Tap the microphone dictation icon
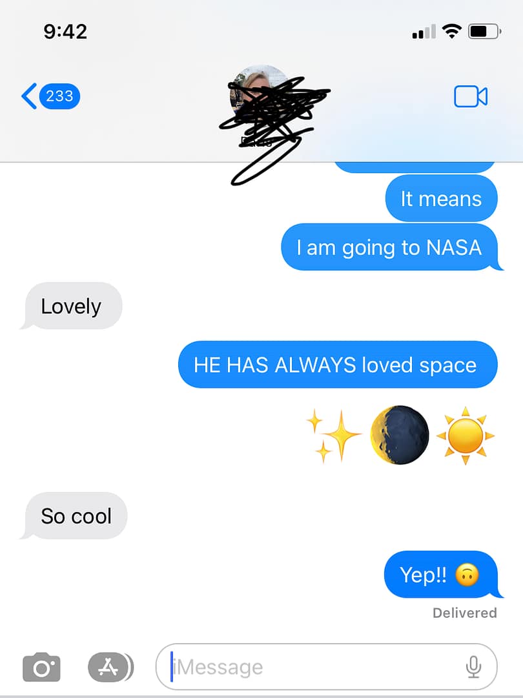This screenshot has width=523, height=698. point(474,667)
